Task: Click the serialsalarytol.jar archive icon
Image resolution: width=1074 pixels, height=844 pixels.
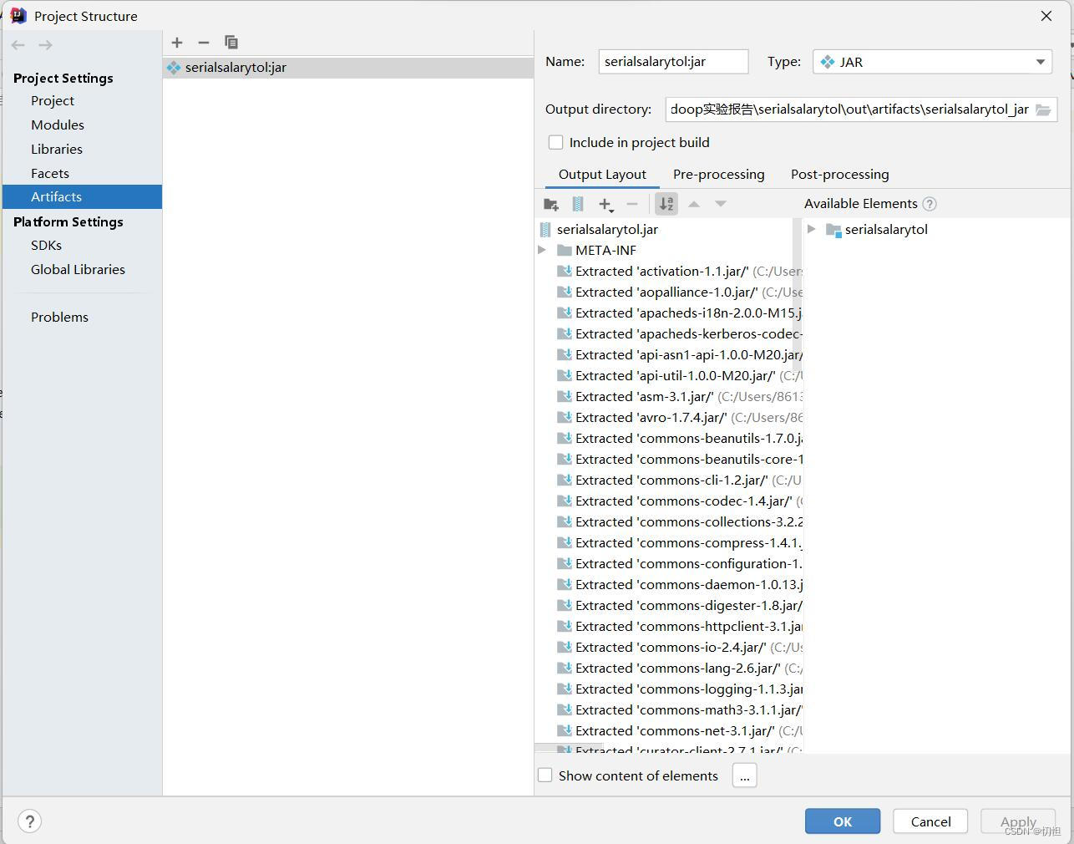Action: [x=545, y=230]
